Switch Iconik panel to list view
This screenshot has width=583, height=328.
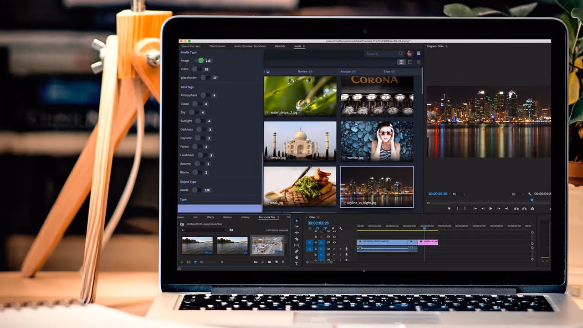click(x=410, y=62)
